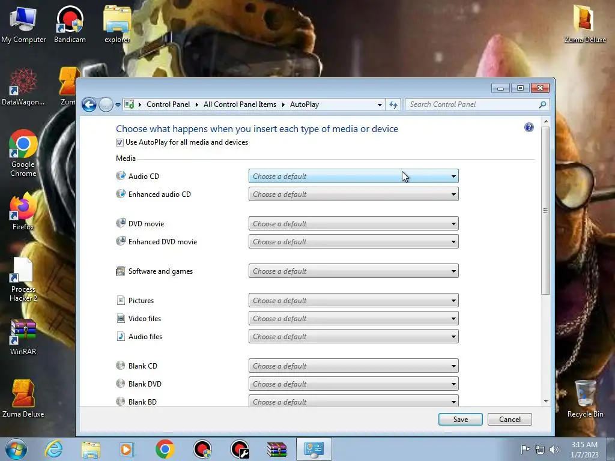Open the explorer folder on desktop
The height and width of the screenshot is (461, 615).
coord(117,25)
